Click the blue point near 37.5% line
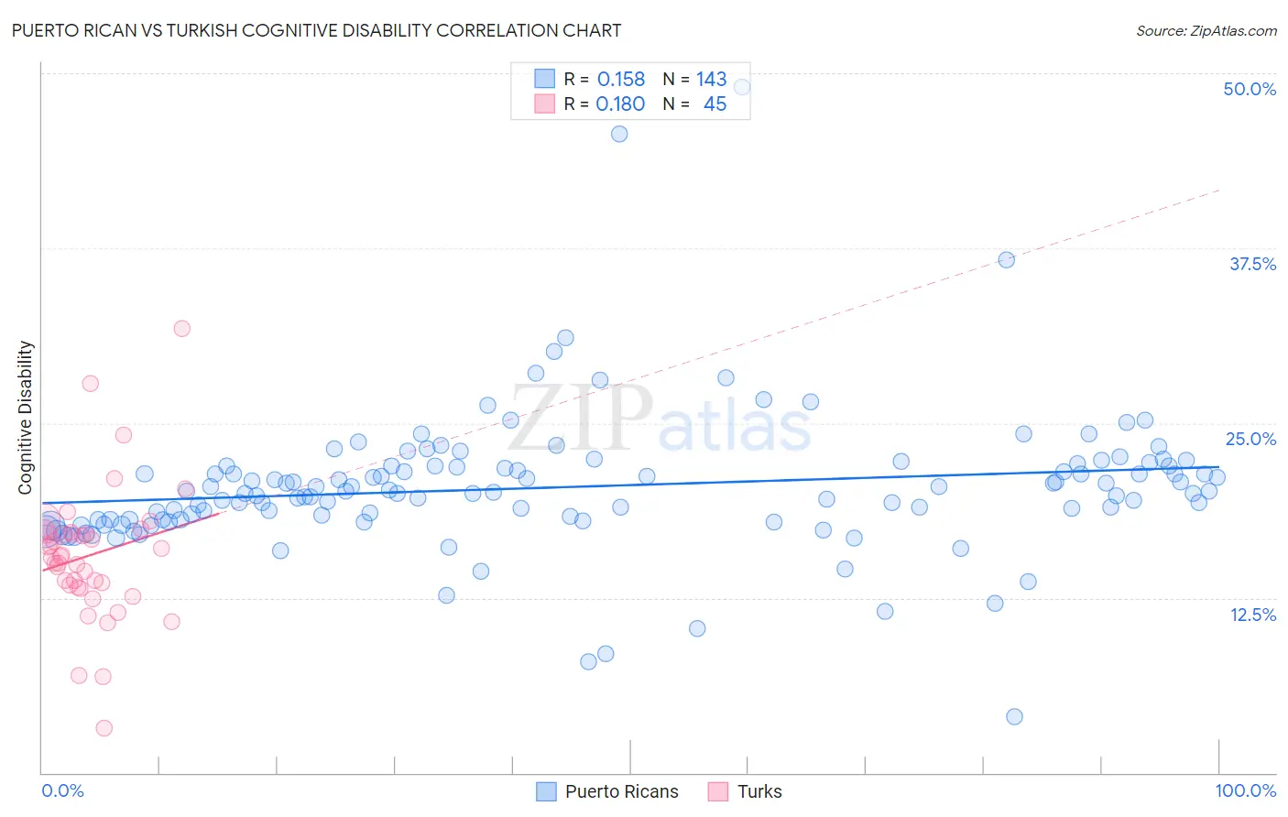Screen dimensions: 1288x817 1006,259
